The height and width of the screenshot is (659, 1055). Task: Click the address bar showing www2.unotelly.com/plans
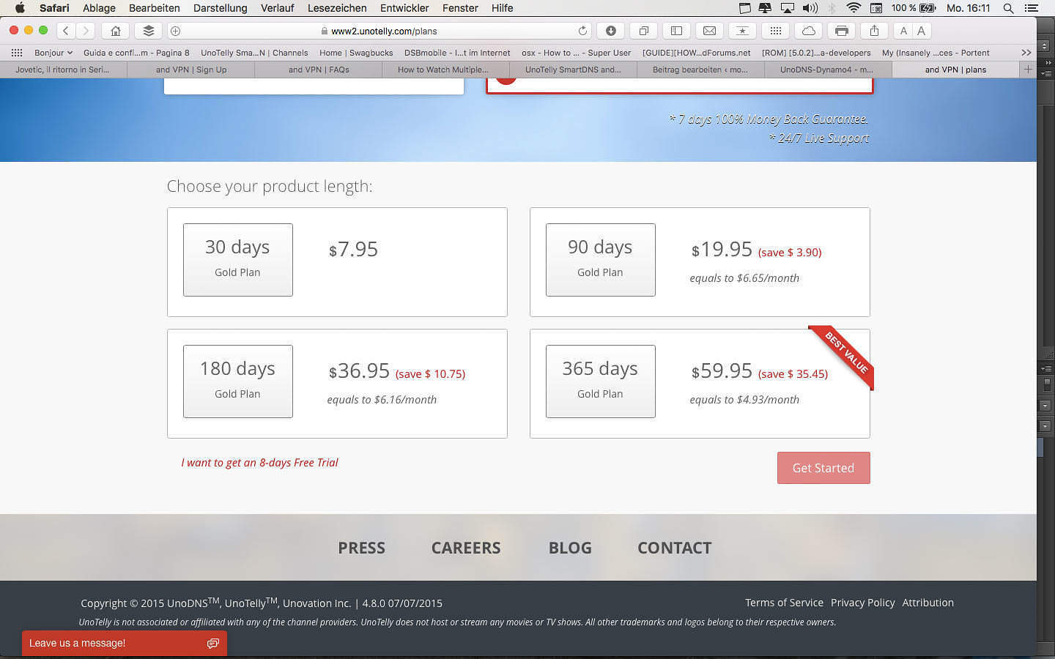[379, 31]
